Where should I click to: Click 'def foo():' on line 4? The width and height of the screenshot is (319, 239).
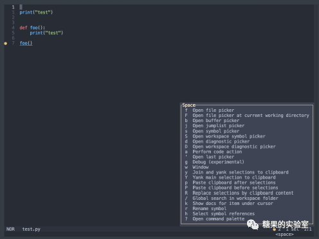tap(32, 28)
